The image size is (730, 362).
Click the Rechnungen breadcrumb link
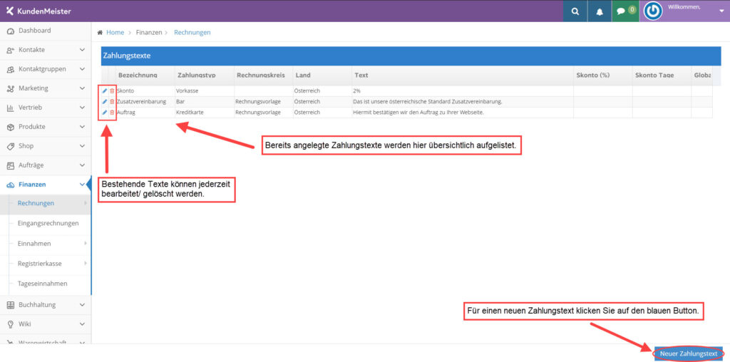(192, 33)
